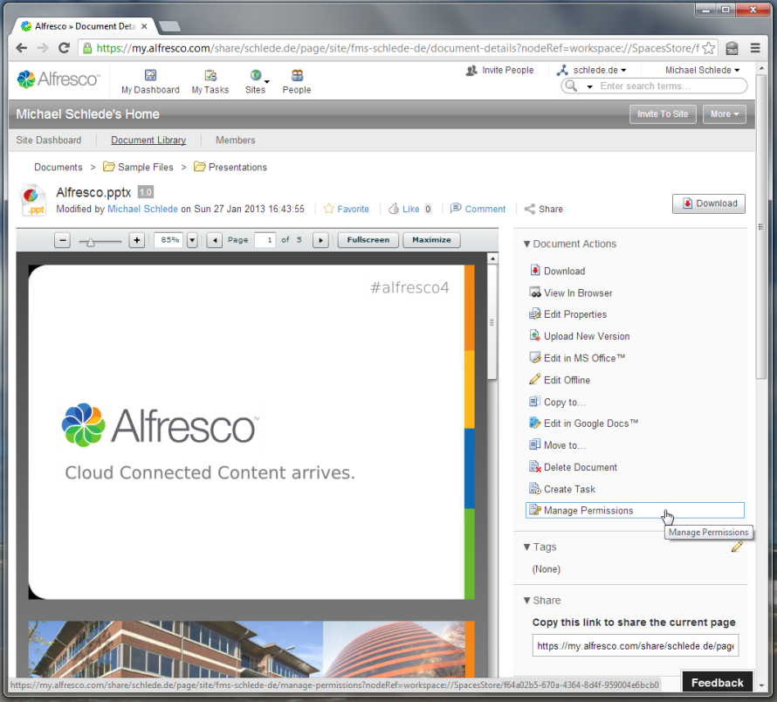Go to the next preview page
Viewport: 777px width, 702px height.
pos(321,240)
